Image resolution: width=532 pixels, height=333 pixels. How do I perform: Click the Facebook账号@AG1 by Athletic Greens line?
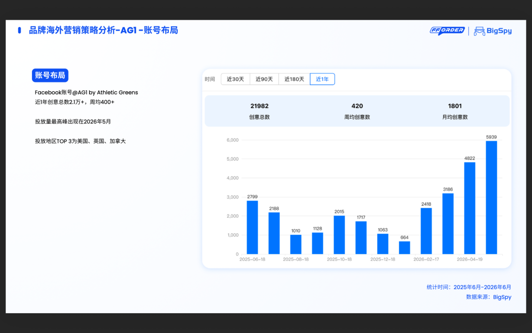tap(87, 92)
